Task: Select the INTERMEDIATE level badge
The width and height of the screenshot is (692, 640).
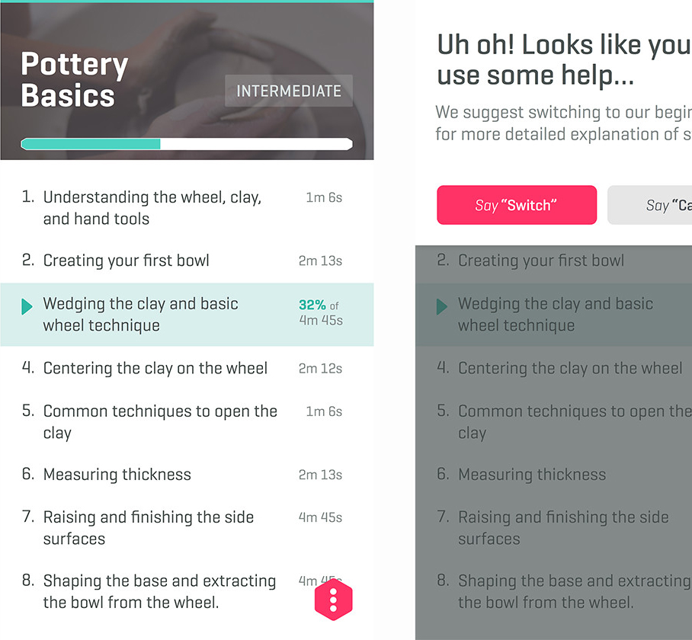Action: pyautogui.click(x=289, y=91)
